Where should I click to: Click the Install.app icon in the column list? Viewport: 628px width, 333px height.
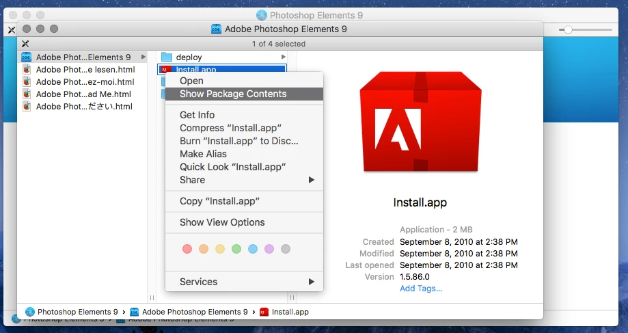pyautogui.click(x=164, y=69)
